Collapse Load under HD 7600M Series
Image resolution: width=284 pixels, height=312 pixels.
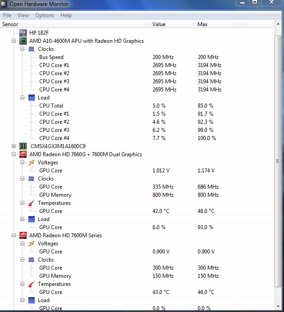(x=22, y=300)
